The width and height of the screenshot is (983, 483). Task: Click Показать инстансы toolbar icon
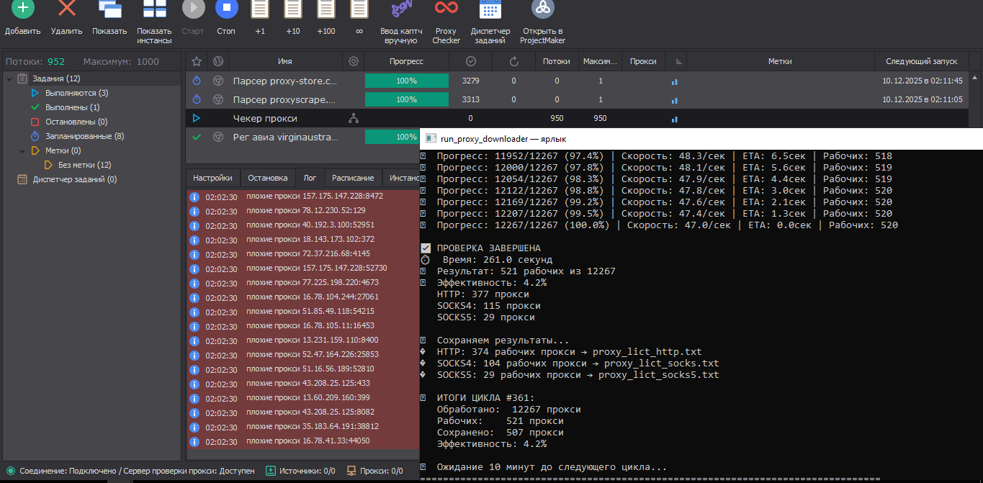pos(154,10)
